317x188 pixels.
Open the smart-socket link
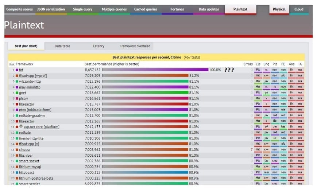pyautogui.click(x=29, y=161)
